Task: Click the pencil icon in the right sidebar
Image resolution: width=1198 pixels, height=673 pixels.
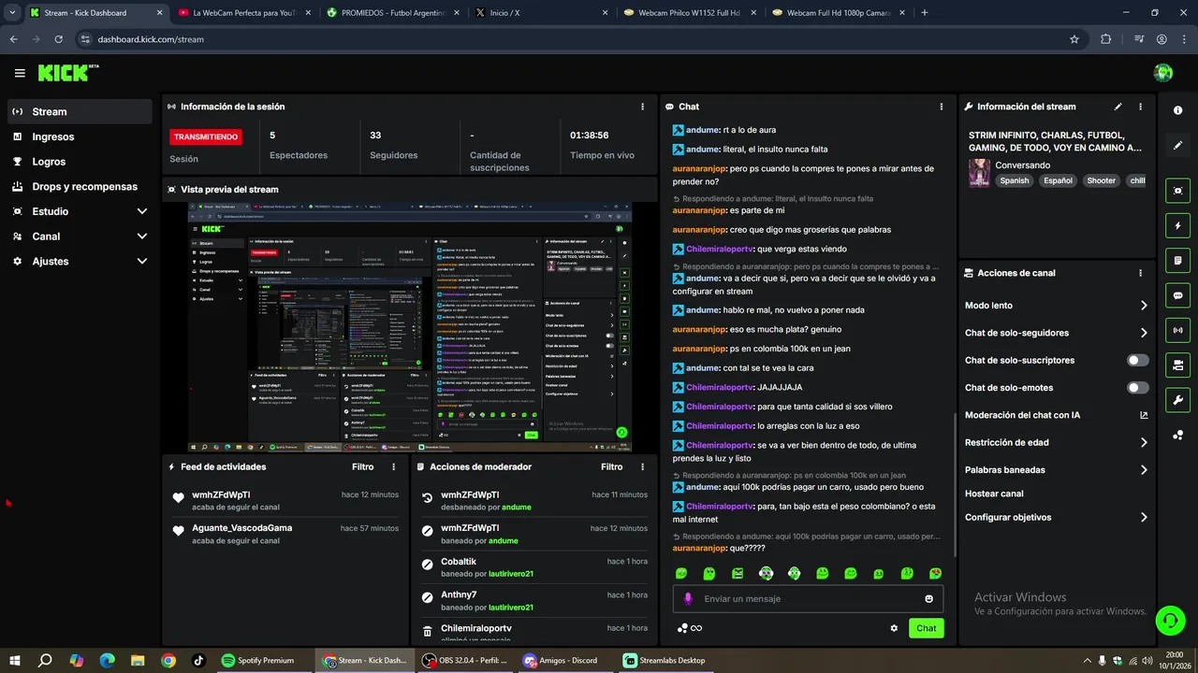Action: click(x=1177, y=145)
